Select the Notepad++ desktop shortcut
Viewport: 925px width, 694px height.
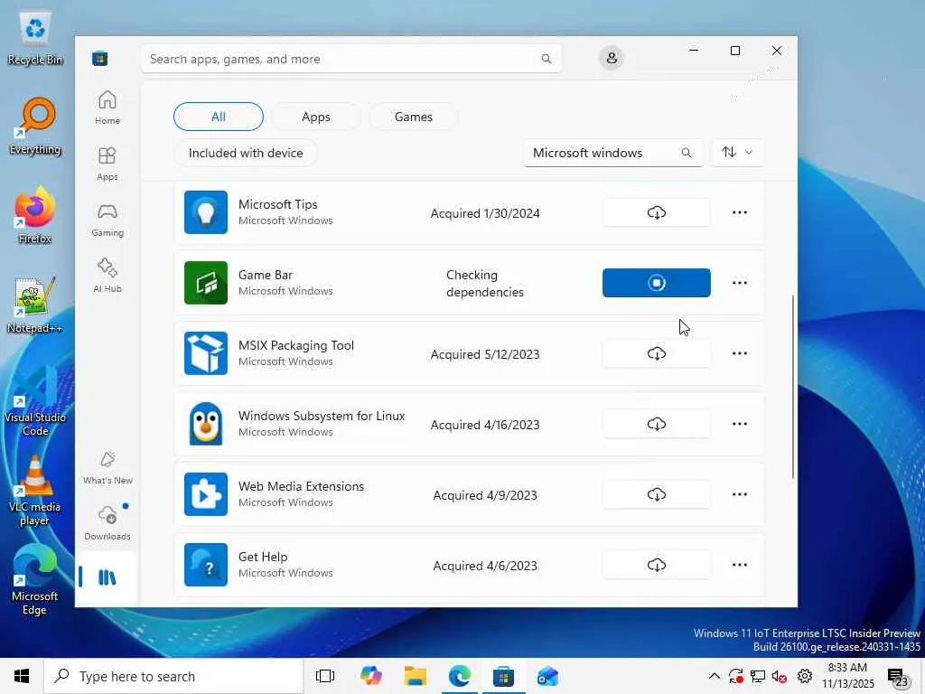[x=35, y=305]
